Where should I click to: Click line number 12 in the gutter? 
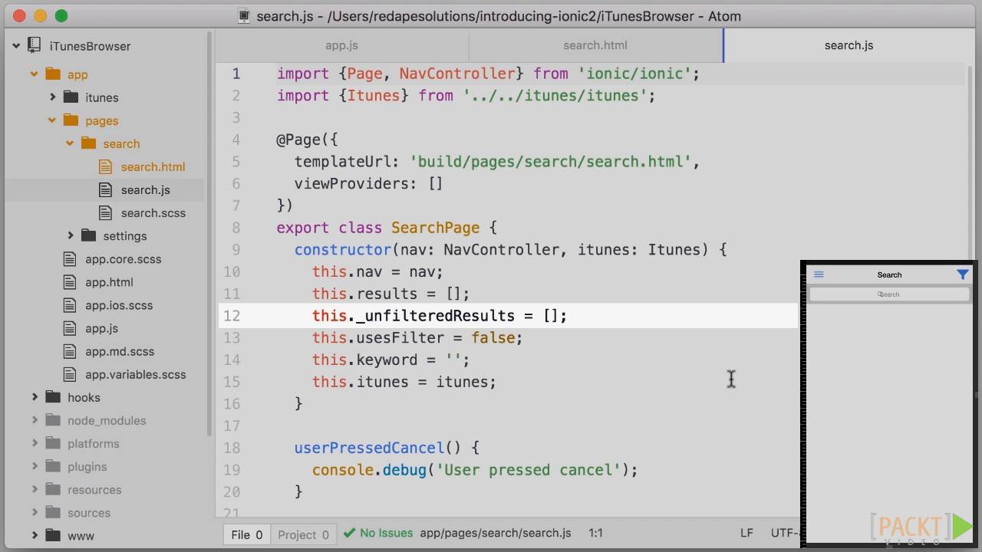[232, 316]
